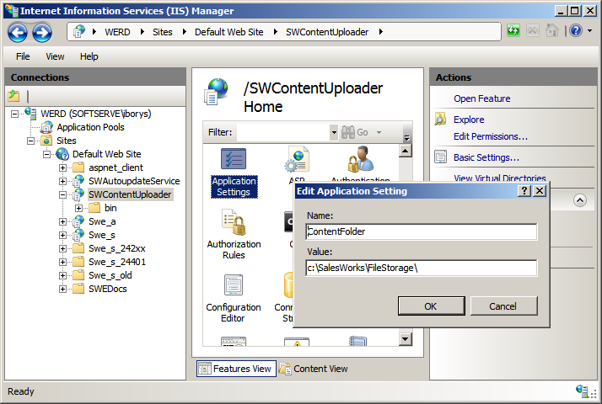Click the Home icon in toolbar
The height and width of the screenshot is (404, 602).
coord(551,30)
